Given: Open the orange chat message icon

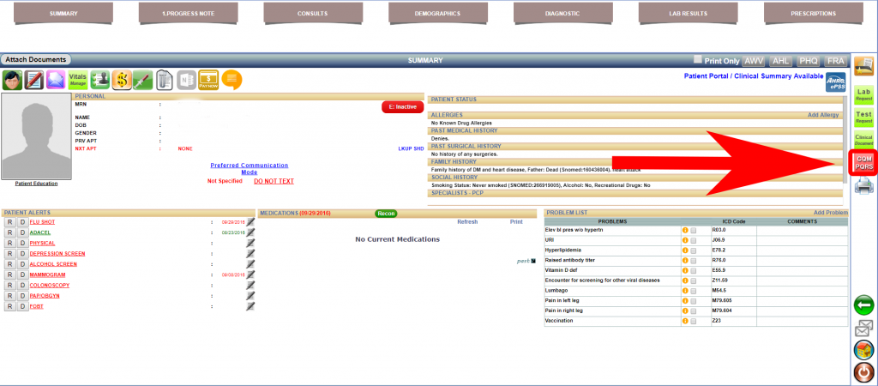Looking at the screenshot, I should pos(232,80).
